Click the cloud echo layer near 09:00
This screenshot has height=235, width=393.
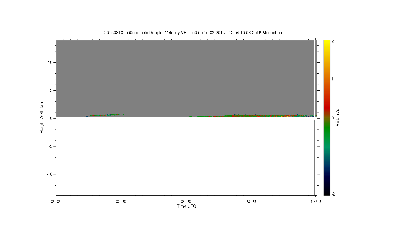click(x=251, y=115)
